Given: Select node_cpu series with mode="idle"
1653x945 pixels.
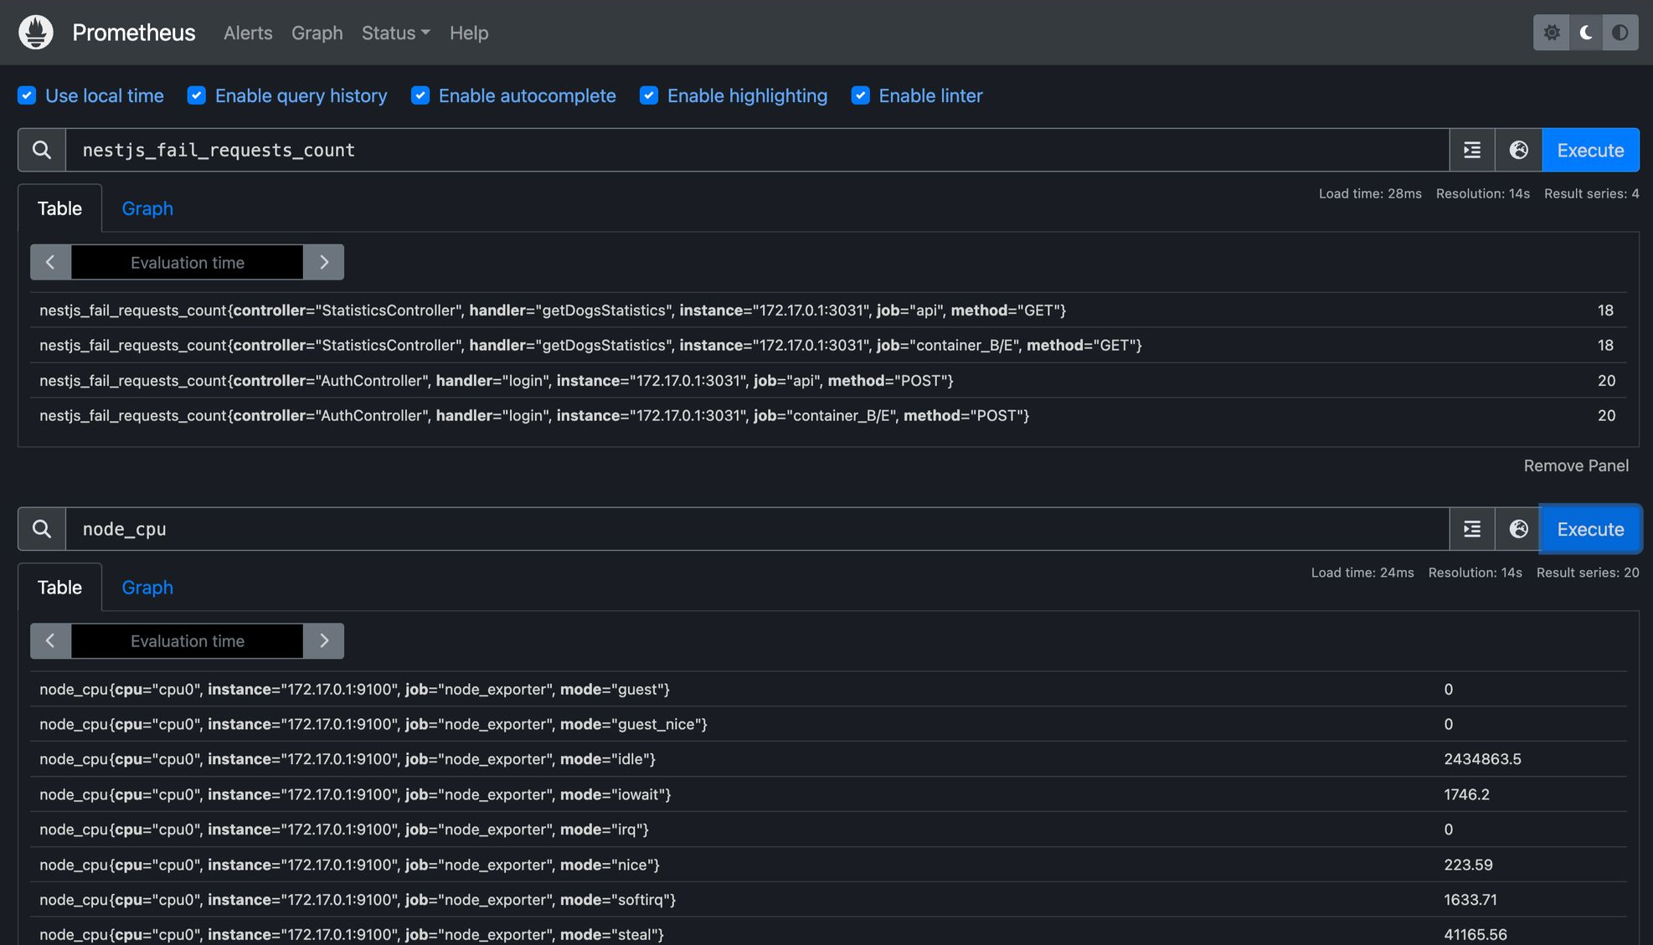Looking at the screenshot, I should pos(829,759).
